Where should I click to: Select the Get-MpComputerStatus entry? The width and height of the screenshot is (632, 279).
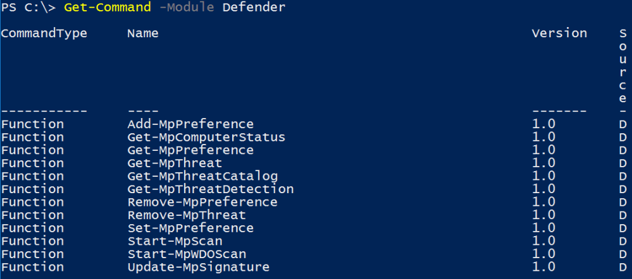[206, 137]
